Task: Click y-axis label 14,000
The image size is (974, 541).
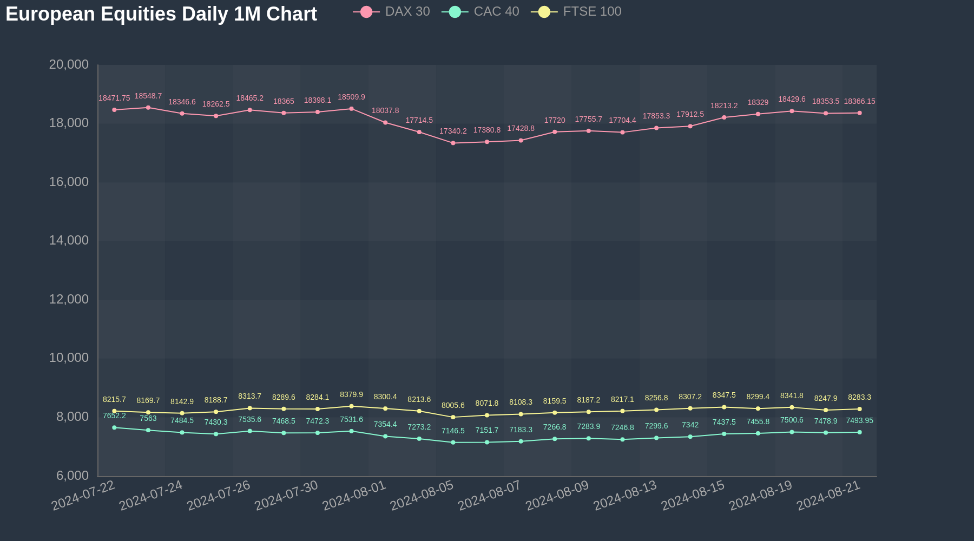Action: click(x=69, y=240)
